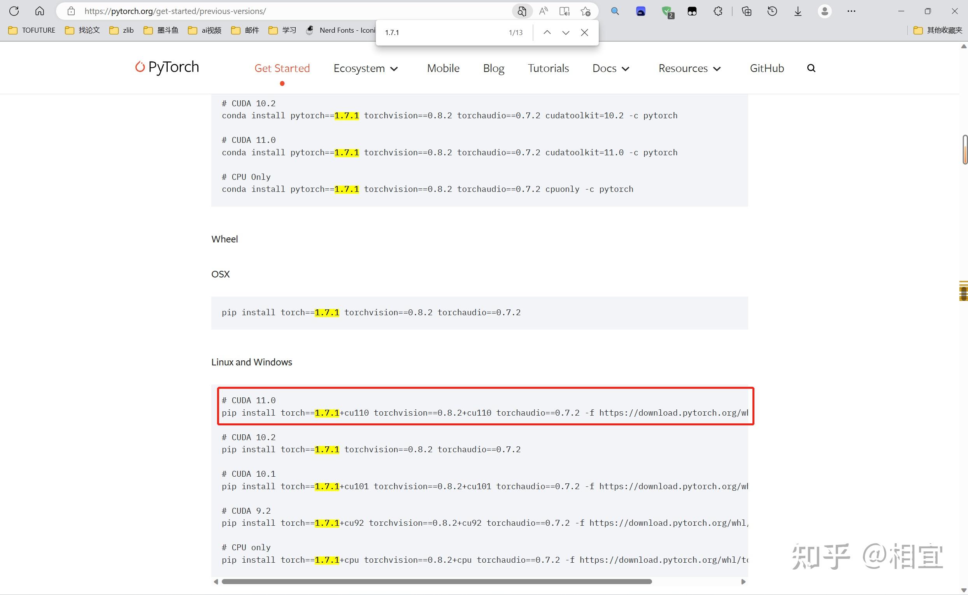
Task: Click the Wheel heading
Action: click(x=224, y=239)
